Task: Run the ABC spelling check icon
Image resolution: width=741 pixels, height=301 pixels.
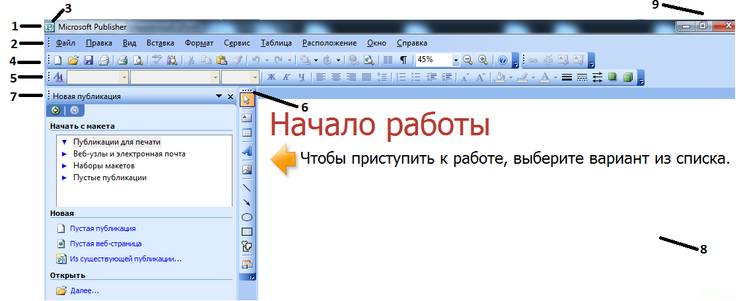Action: (x=157, y=60)
